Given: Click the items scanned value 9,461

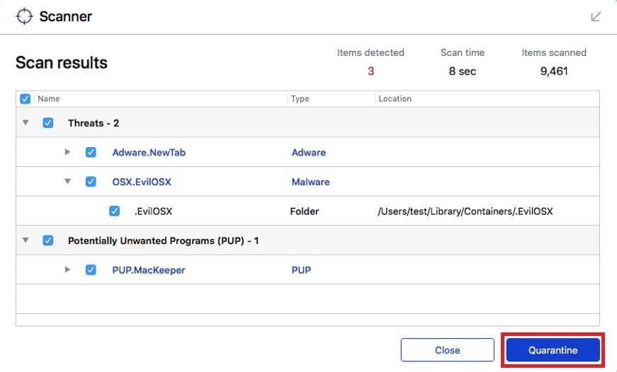Looking at the screenshot, I should click(x=554, y=71).
